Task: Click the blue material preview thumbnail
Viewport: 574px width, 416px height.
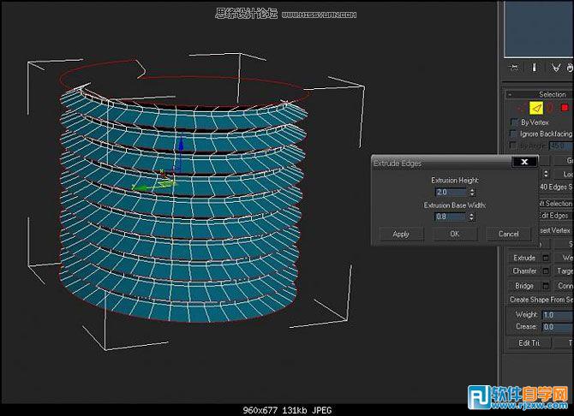Action: click(539, 28)
